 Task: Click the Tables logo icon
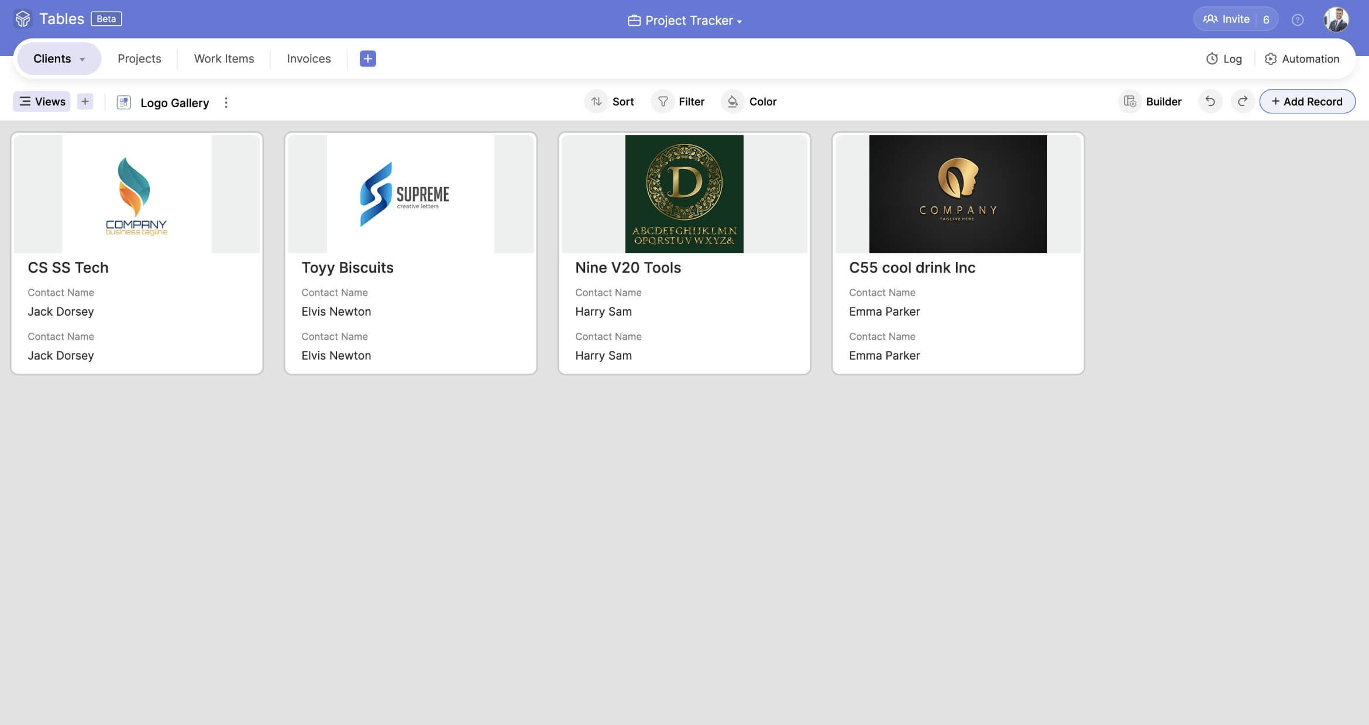pos(23,19)
